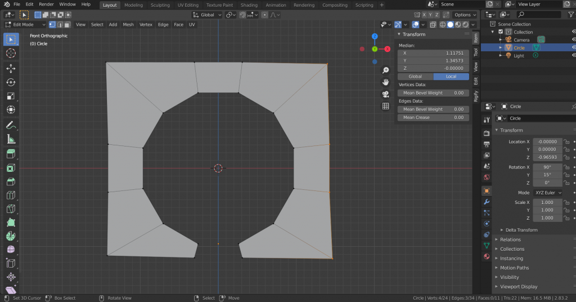This screenshot has width=576, height=302.
Task: Open the Edit Mode dropdown
Action: [x=25, y=25]
